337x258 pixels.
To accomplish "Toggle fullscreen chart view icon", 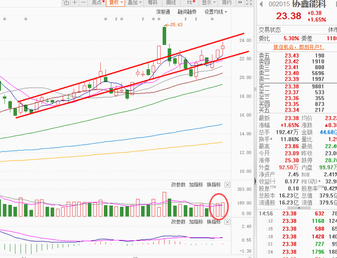I will 249,3.
